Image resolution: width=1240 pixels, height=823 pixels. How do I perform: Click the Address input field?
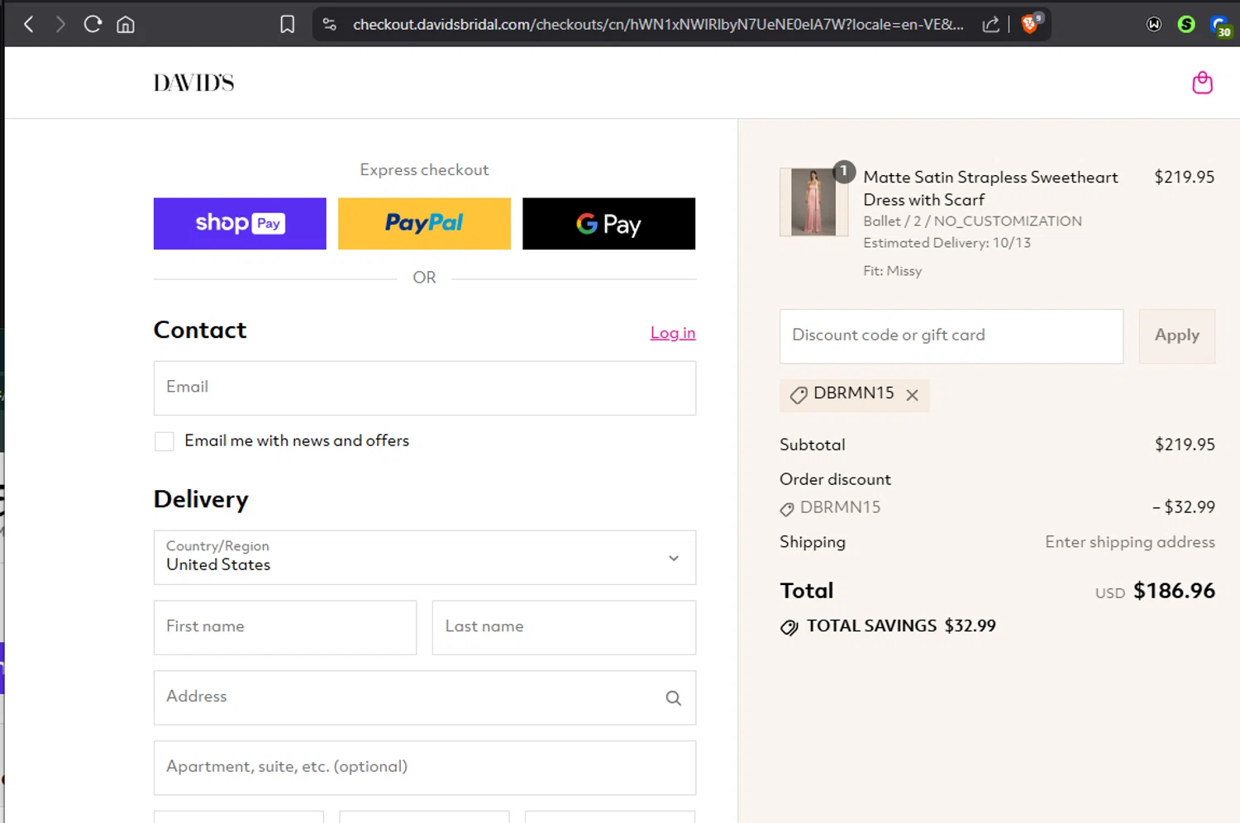coord(425,697)
